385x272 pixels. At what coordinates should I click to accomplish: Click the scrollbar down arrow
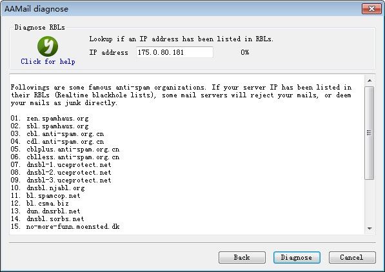pos(370,229)
